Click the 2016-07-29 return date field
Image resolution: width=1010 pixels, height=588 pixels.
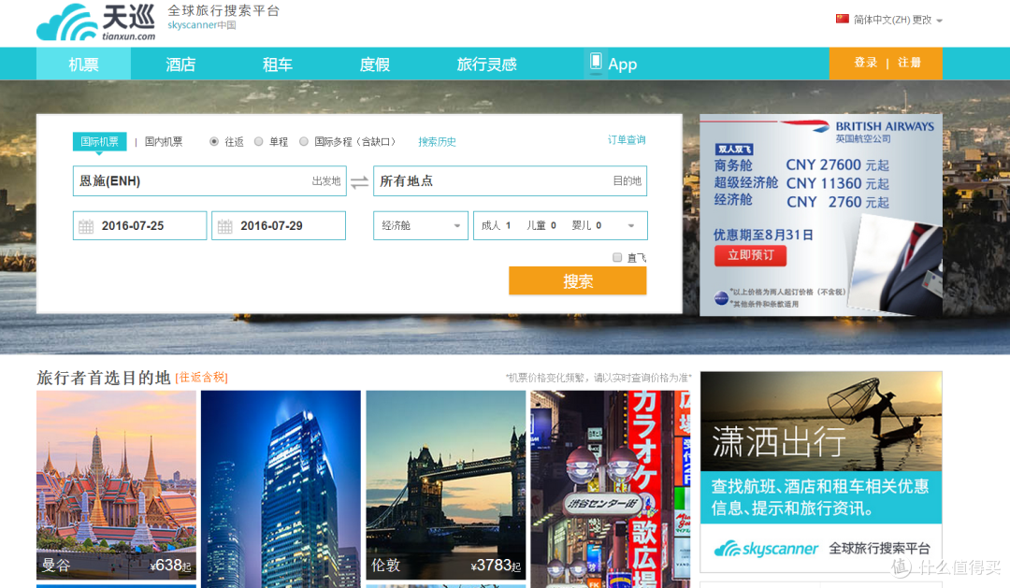coord(279,225)
